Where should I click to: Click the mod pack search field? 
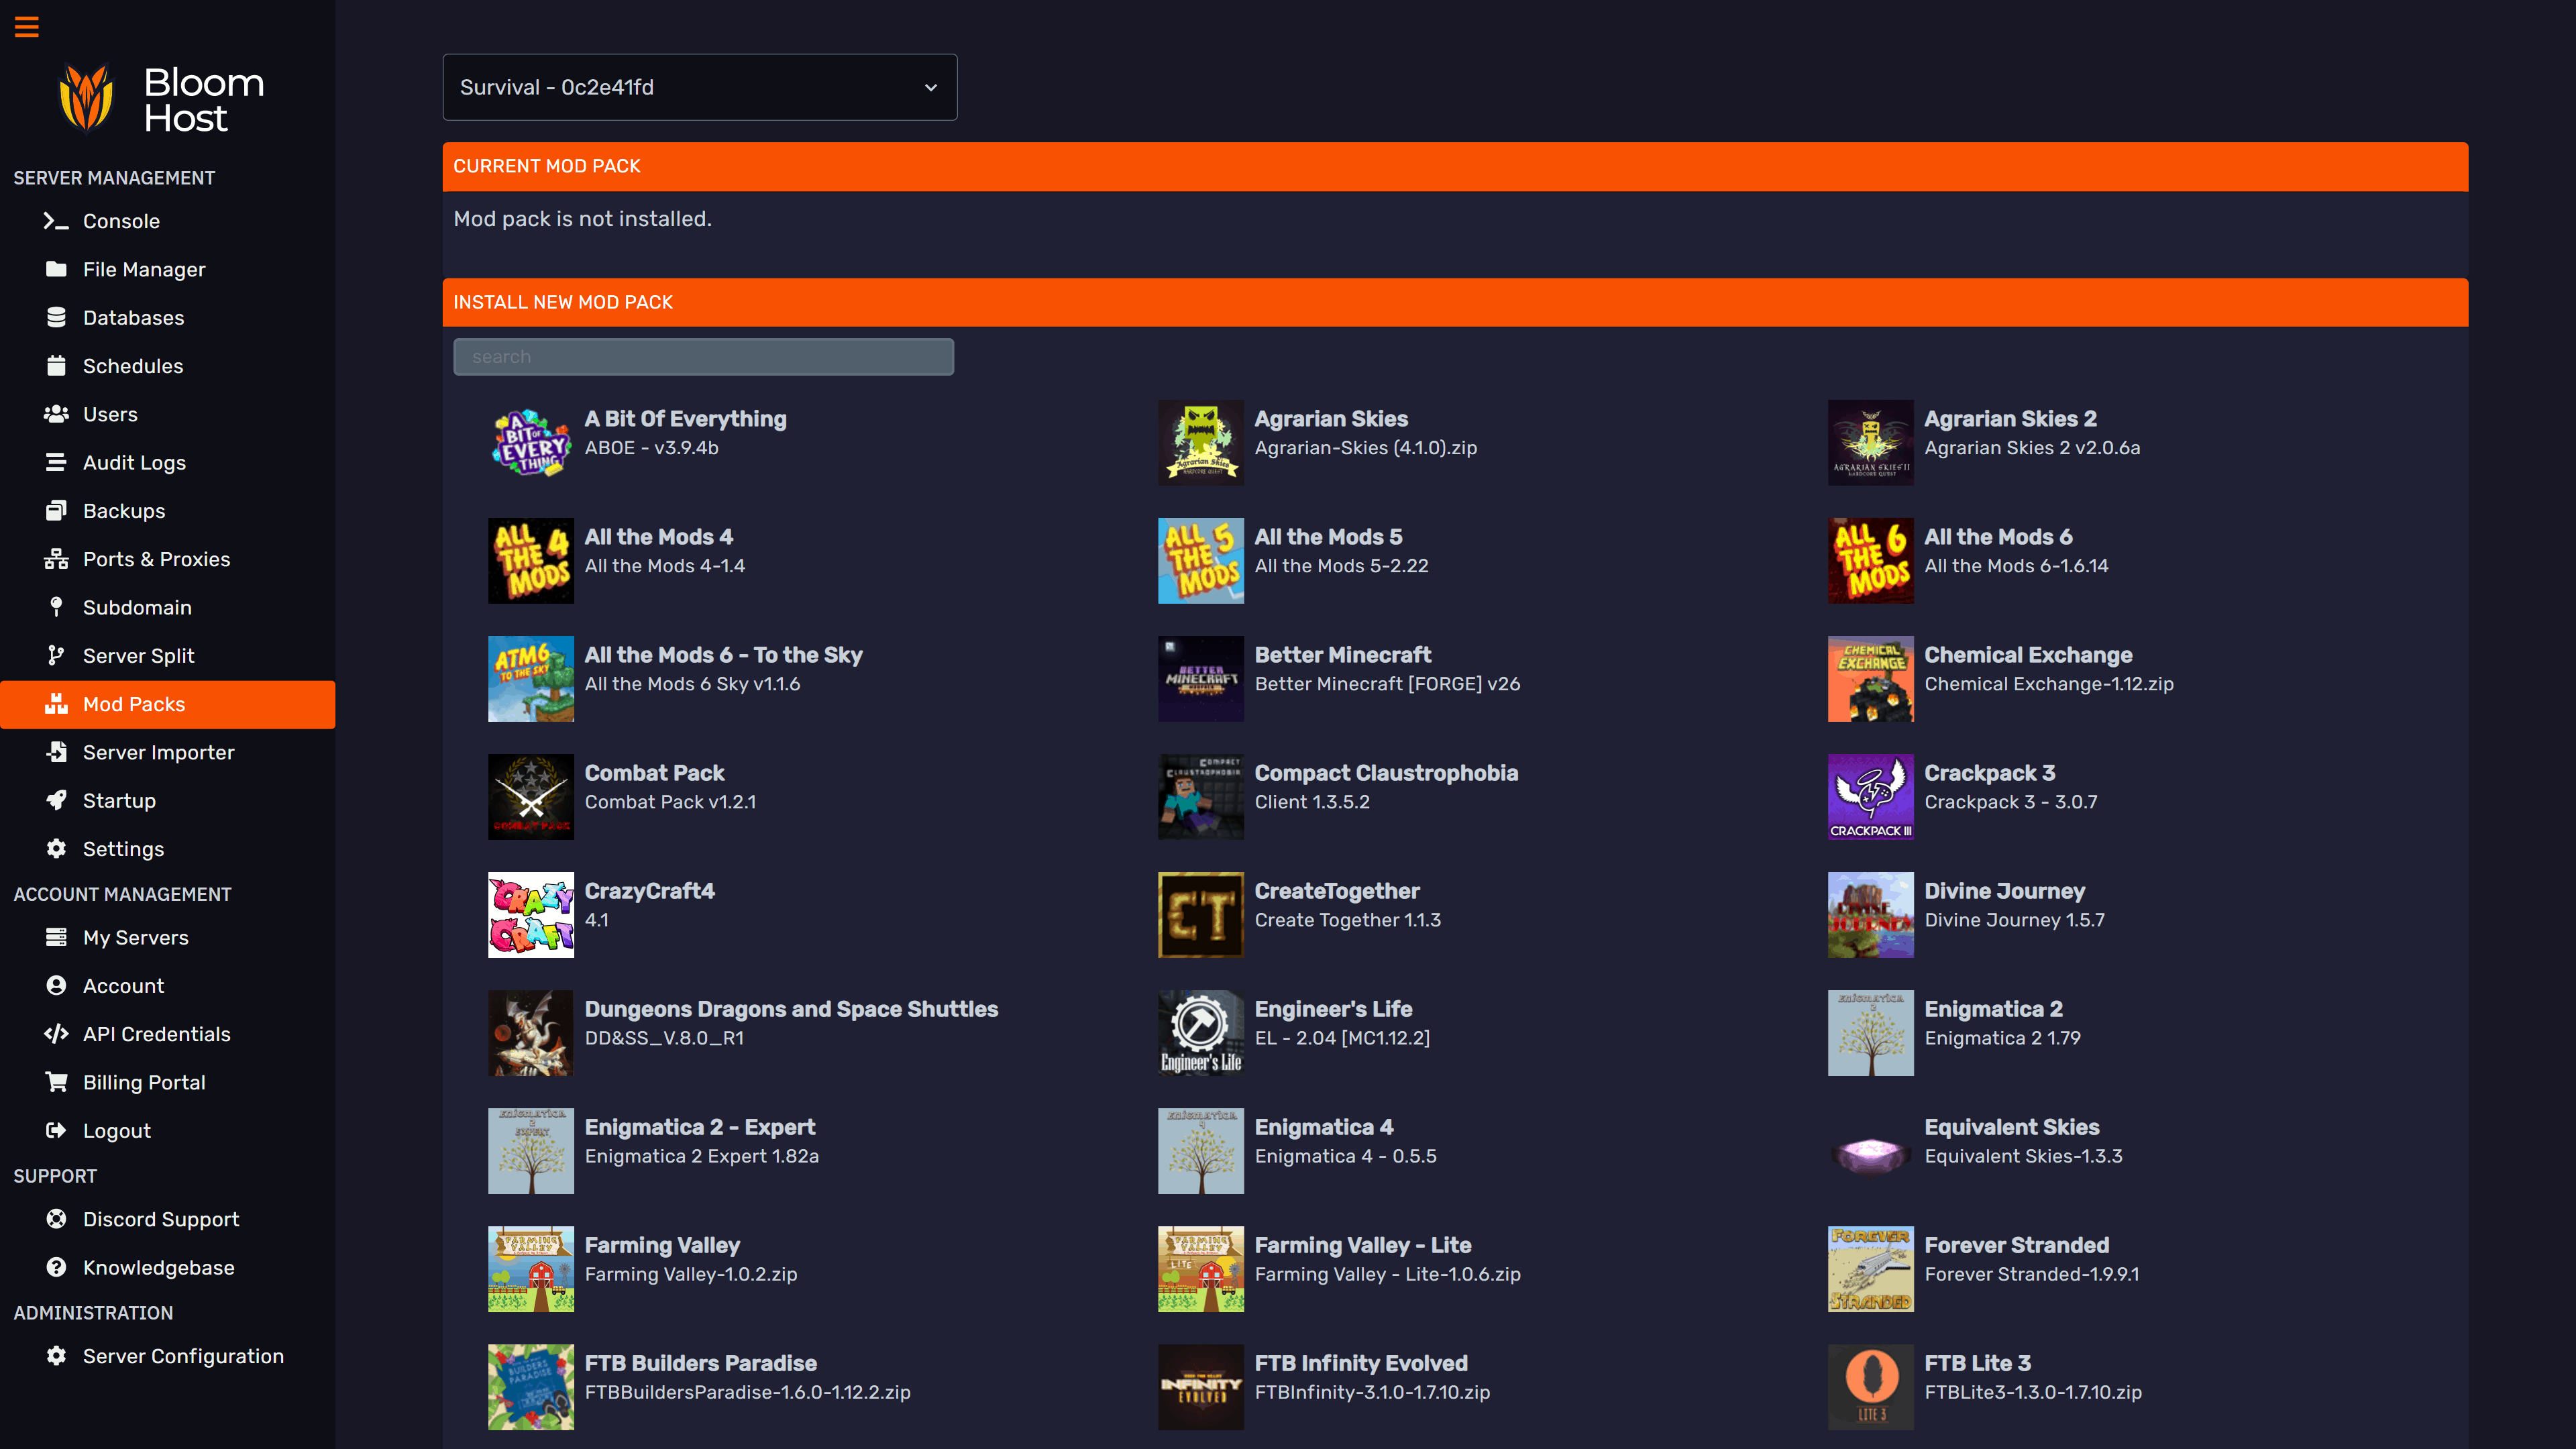703,357
